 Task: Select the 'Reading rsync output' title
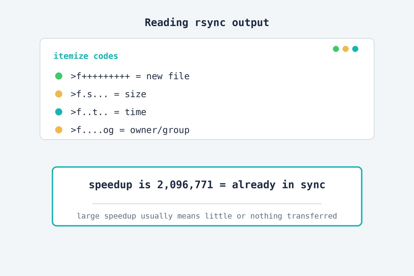pos(207,23)
